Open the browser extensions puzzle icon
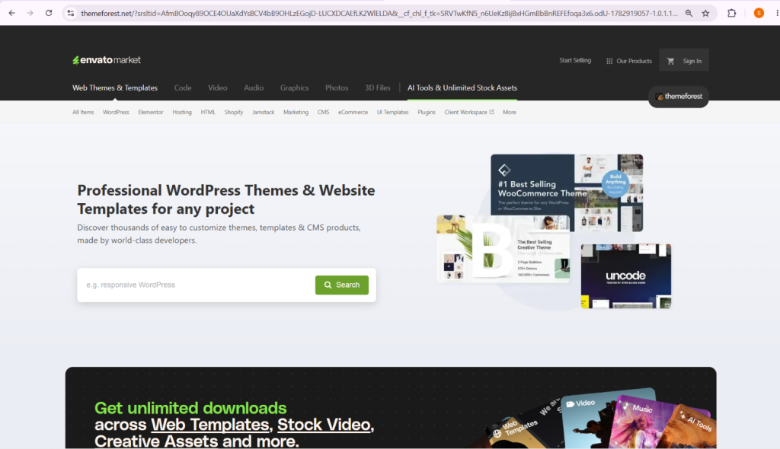Image resolution: width=780 pixels, height=449 pixels. tap(732, 14)
